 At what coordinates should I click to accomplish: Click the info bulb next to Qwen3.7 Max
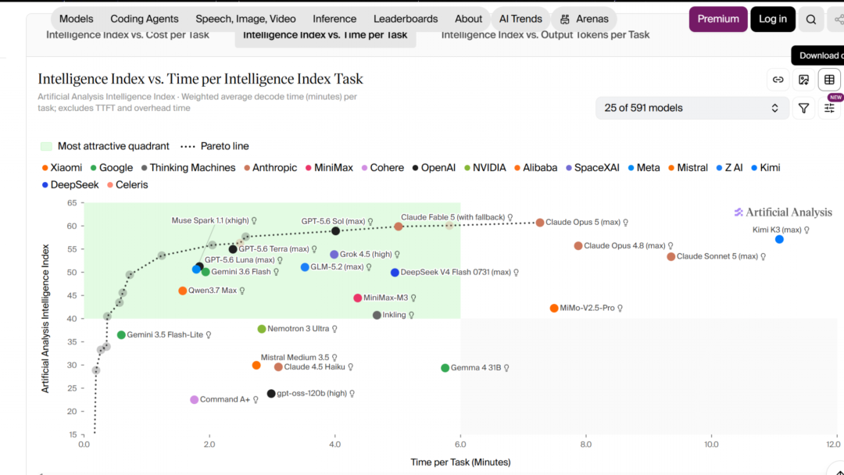(x=242, y=291)
